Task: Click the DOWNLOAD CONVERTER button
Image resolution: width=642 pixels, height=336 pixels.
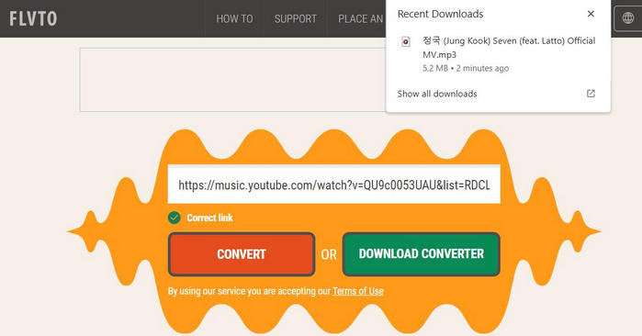Action: 422,254
